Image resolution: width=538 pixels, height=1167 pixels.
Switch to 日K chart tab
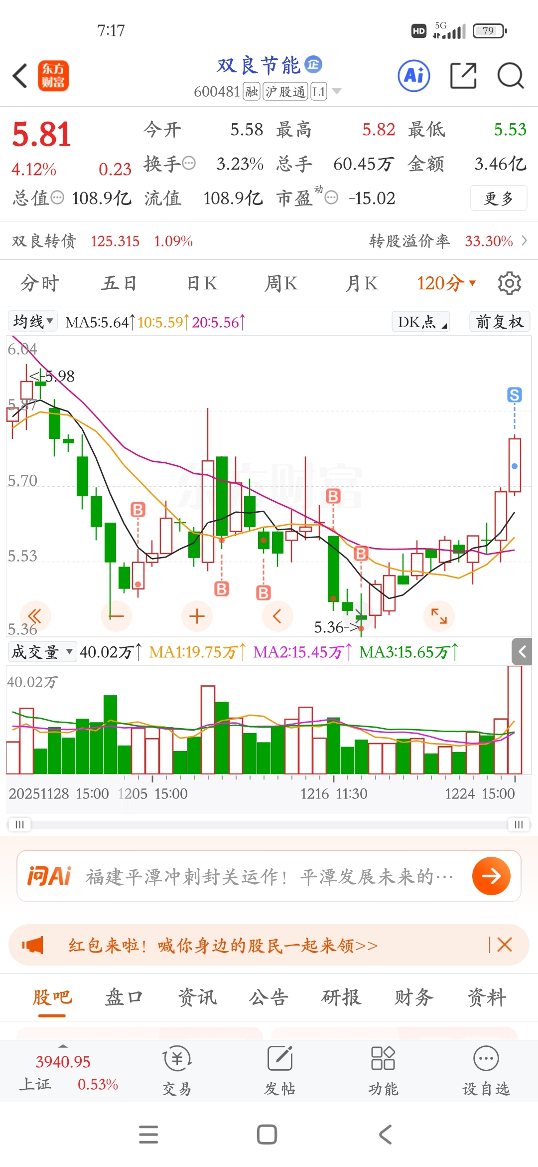click(202, 283)
